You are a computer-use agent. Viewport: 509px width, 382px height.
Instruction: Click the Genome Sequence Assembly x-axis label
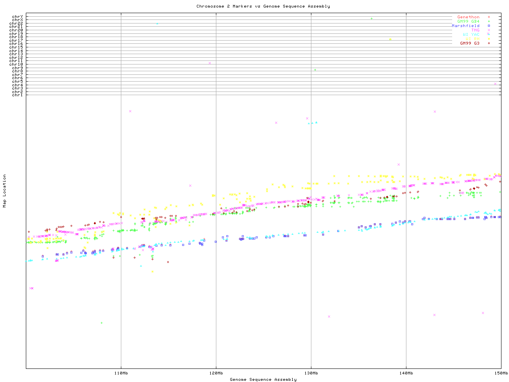263,380
